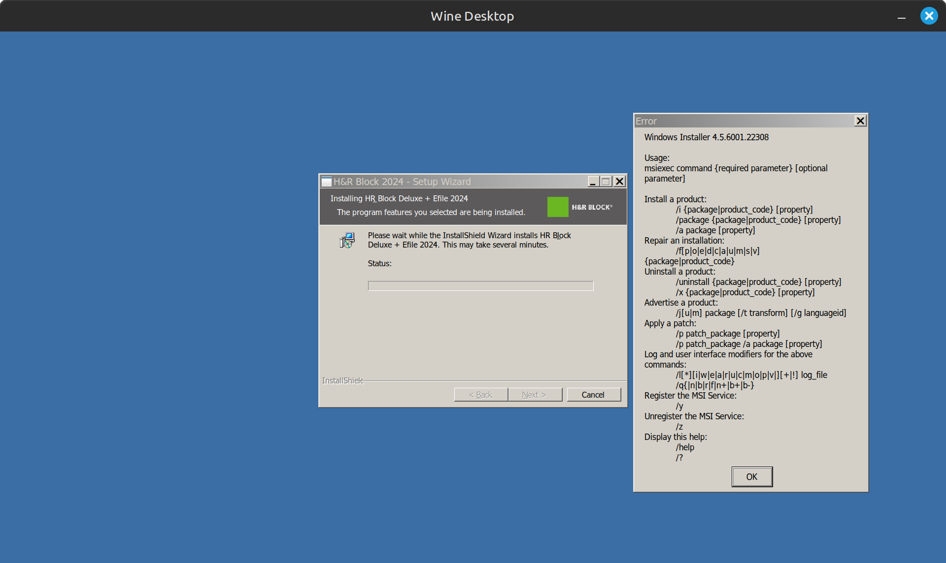The width and height of the screenshot is (946, 563).
Task: Click the '/help' option text
Action: click(685, 447)
